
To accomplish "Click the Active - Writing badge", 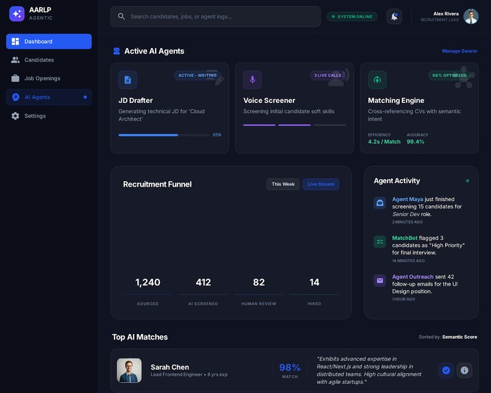I will pyautogui.click(x=197, y=75).
